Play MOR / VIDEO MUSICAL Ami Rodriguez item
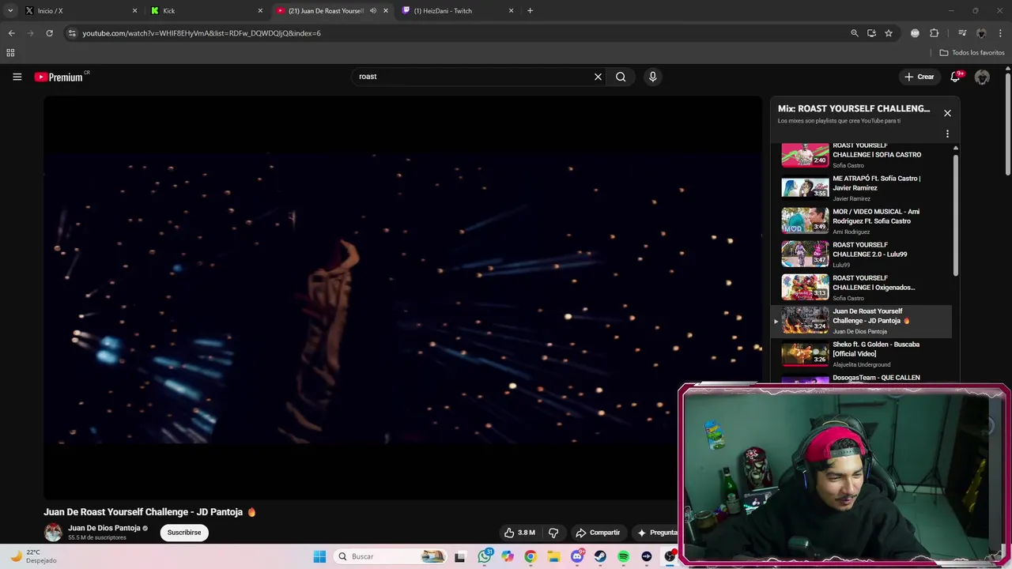Screen dimensions: 1012x569 coord(862,221)
